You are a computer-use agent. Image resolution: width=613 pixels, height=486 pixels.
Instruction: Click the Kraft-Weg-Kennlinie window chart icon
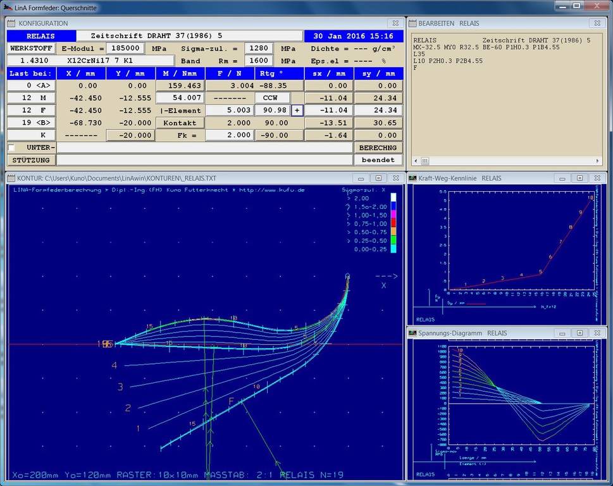click(x=412, y=178)
